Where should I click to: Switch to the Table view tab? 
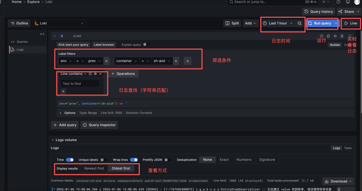tap(348, 148)
